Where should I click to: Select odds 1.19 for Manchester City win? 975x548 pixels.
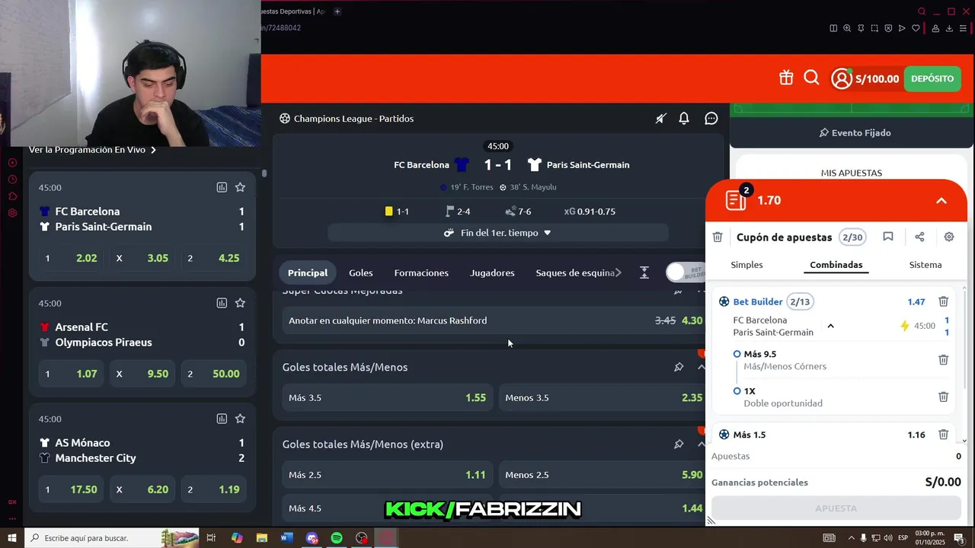214,489
